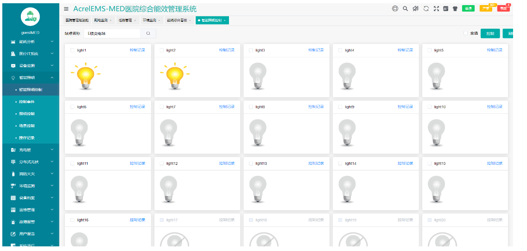Viewport: 527px width, 251px height.
Task: Click the lit bulb image of light1
Action: (x=85, y=76)
